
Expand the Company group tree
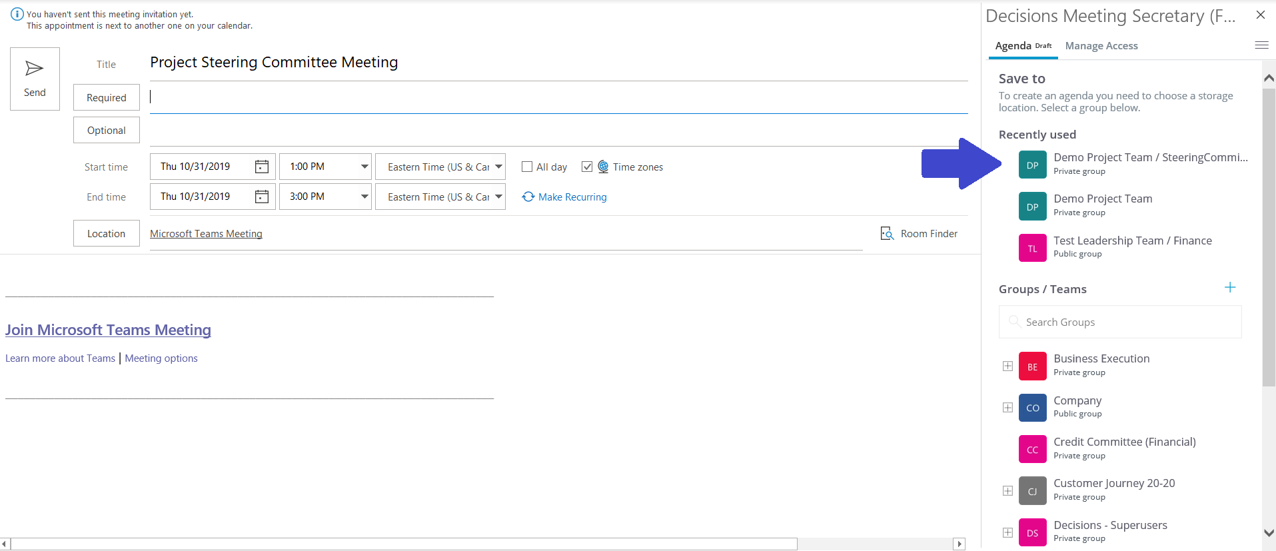(x=1007, y=408)
